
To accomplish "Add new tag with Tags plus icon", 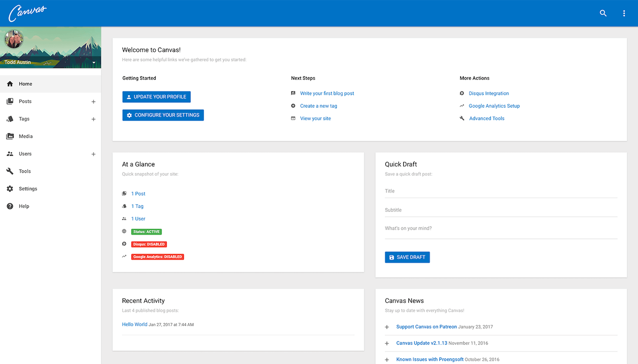I will pos(93,119).
